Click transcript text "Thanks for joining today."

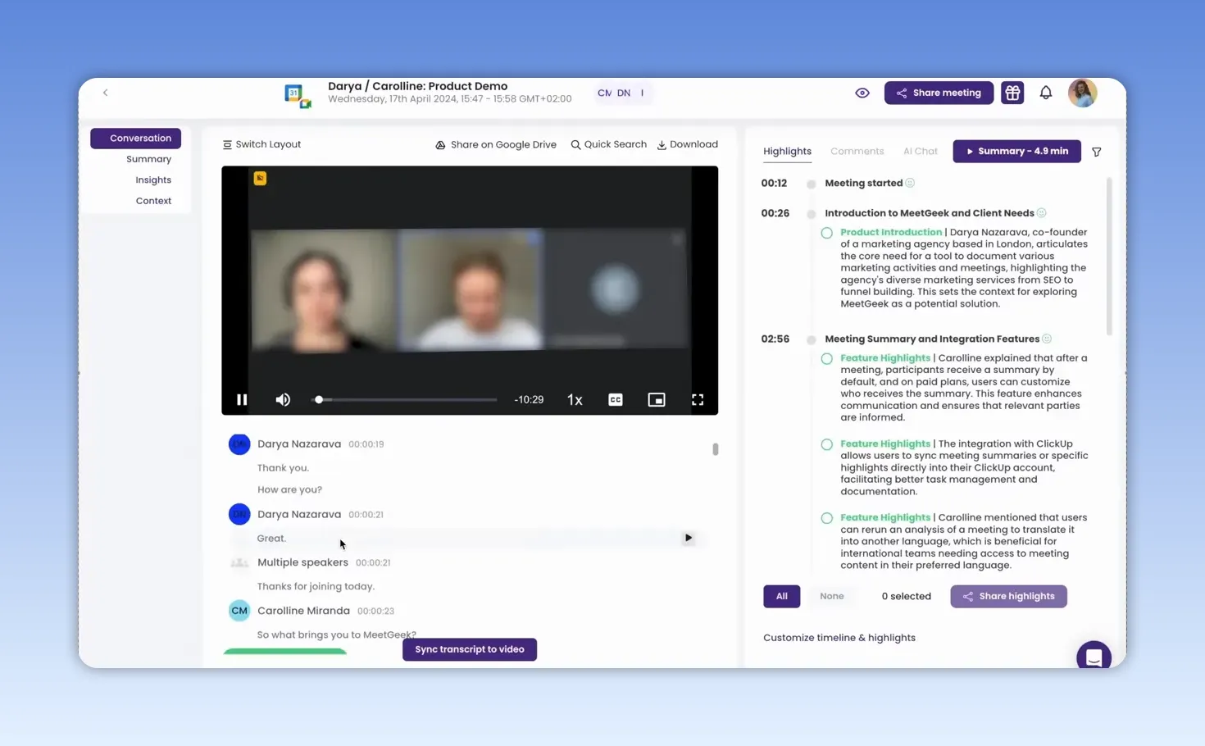pyautogui.click(x=316, y=586)
